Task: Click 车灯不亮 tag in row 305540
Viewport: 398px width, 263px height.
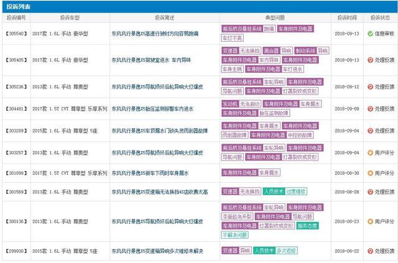Action: tap(233, 38)
